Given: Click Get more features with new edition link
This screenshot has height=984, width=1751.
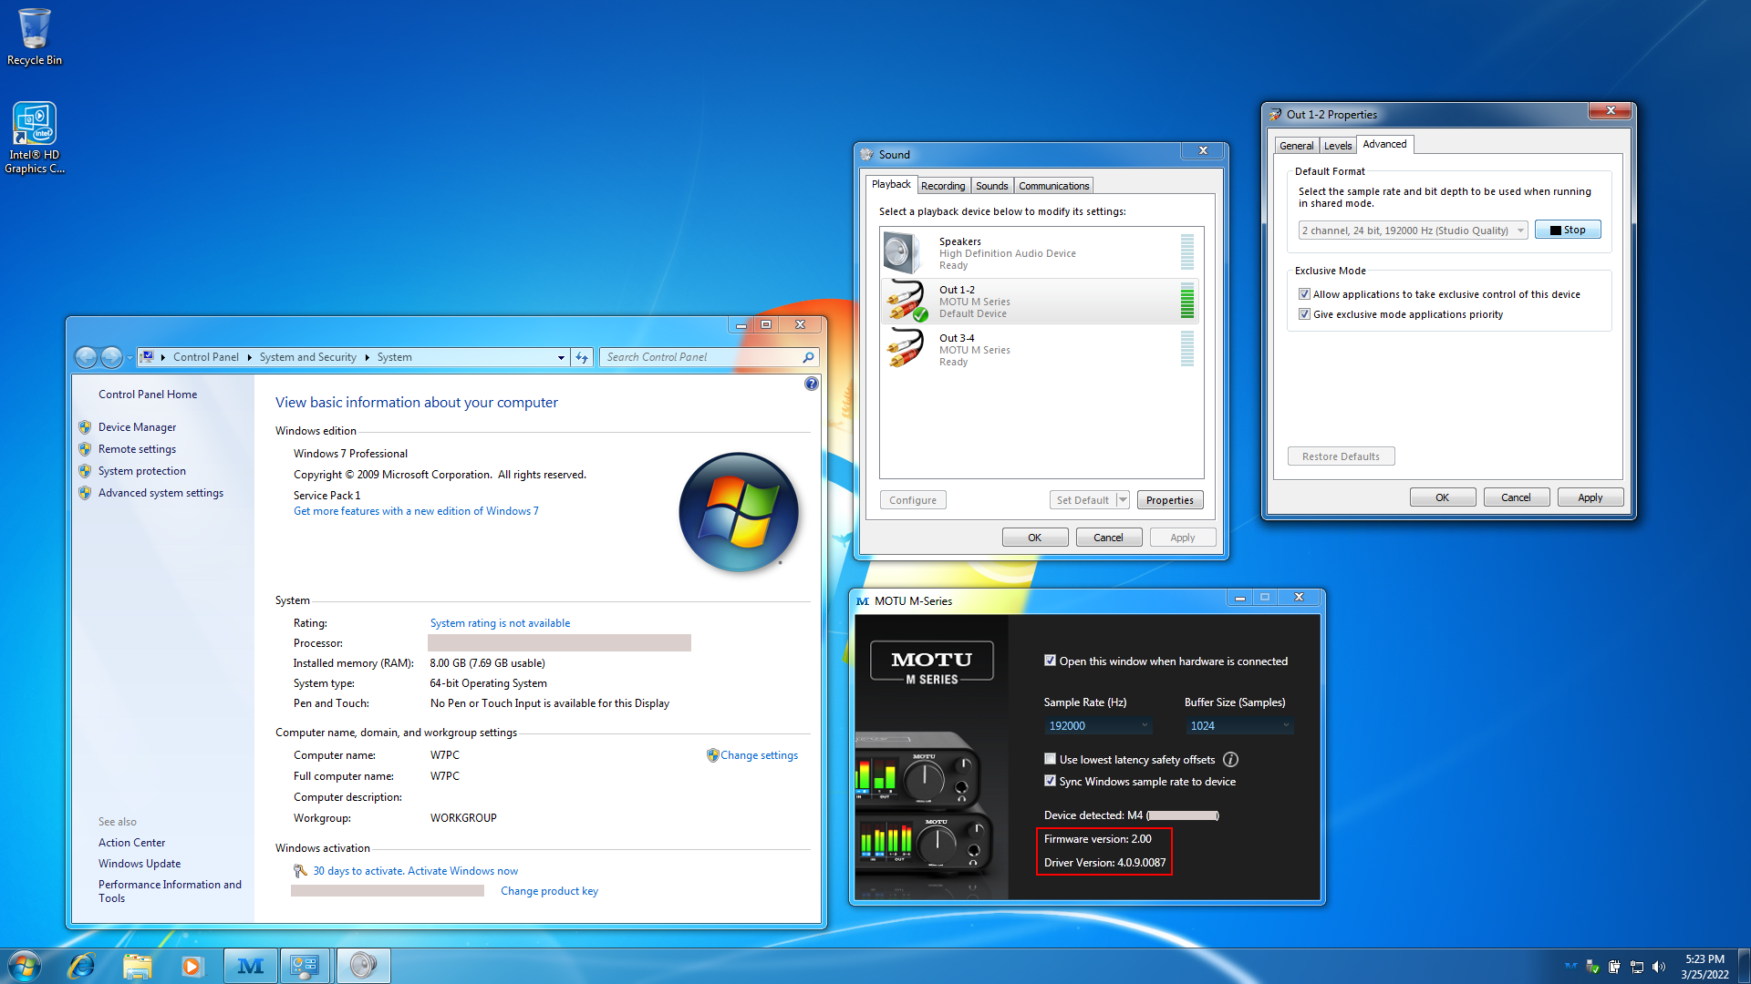Looking at the screenshot, I should pyautogui.click(x=416, y=511).
